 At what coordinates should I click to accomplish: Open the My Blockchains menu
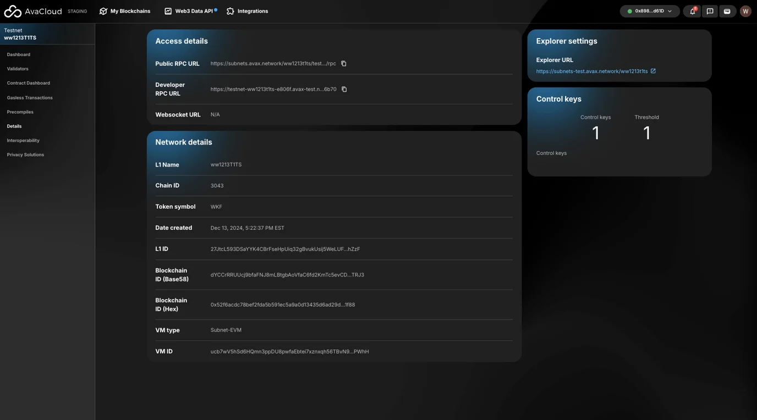pyautogui.click(x=125, y=11)
